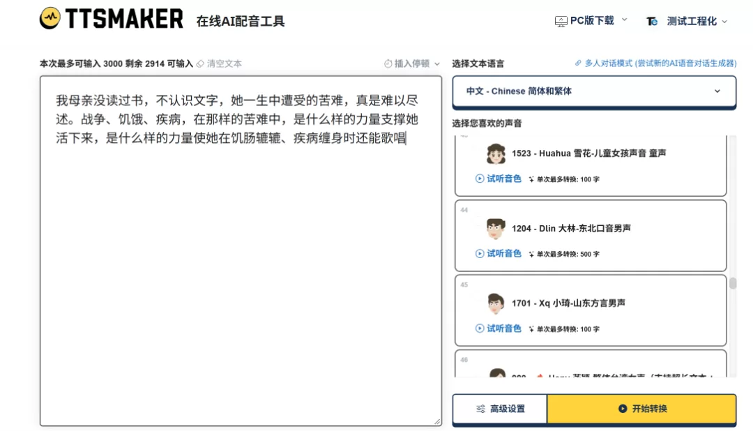Start conversion with 开始转换 button
Screen dimensions: 753x431
[x=641, y=409]
